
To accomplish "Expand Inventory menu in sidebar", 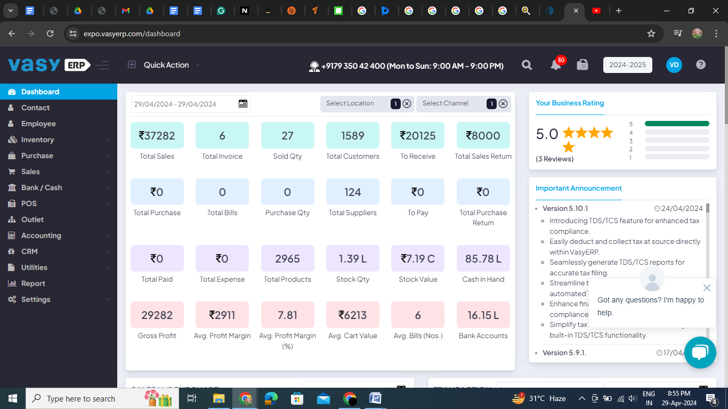I will coord(59,140).
